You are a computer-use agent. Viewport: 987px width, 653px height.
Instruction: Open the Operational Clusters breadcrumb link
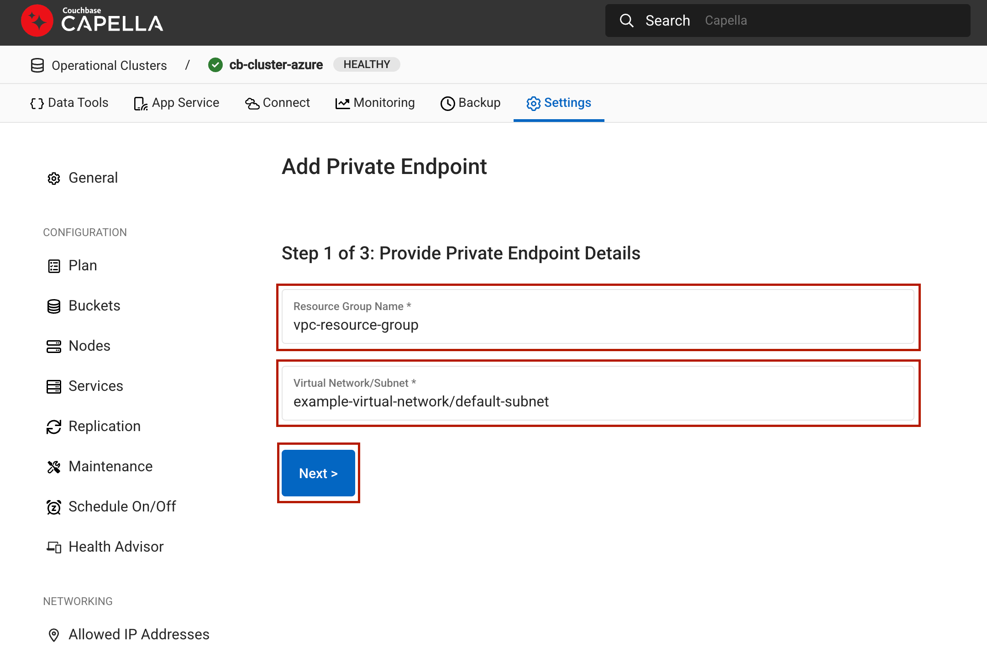109,65
